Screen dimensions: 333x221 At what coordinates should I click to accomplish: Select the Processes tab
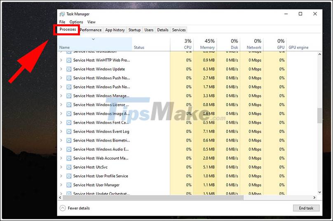click(x=68, y=30)
